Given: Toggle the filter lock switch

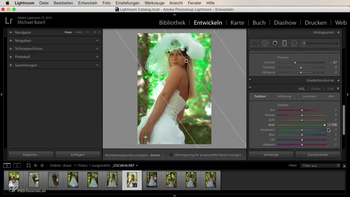Looking at the screenshot, I should pyautogui.click(x=345, y=166).
